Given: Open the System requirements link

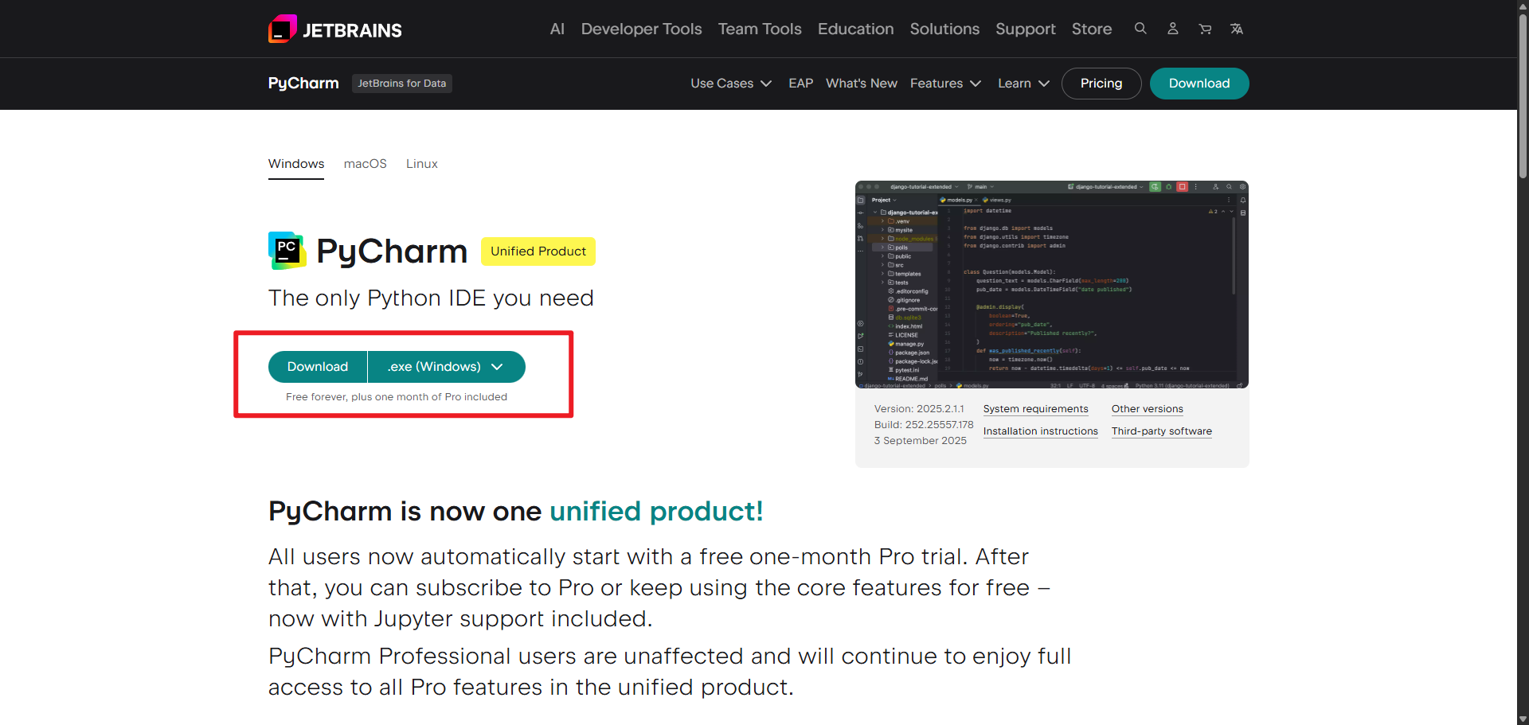Looking at the screenshot, I should pos(1035,409).
